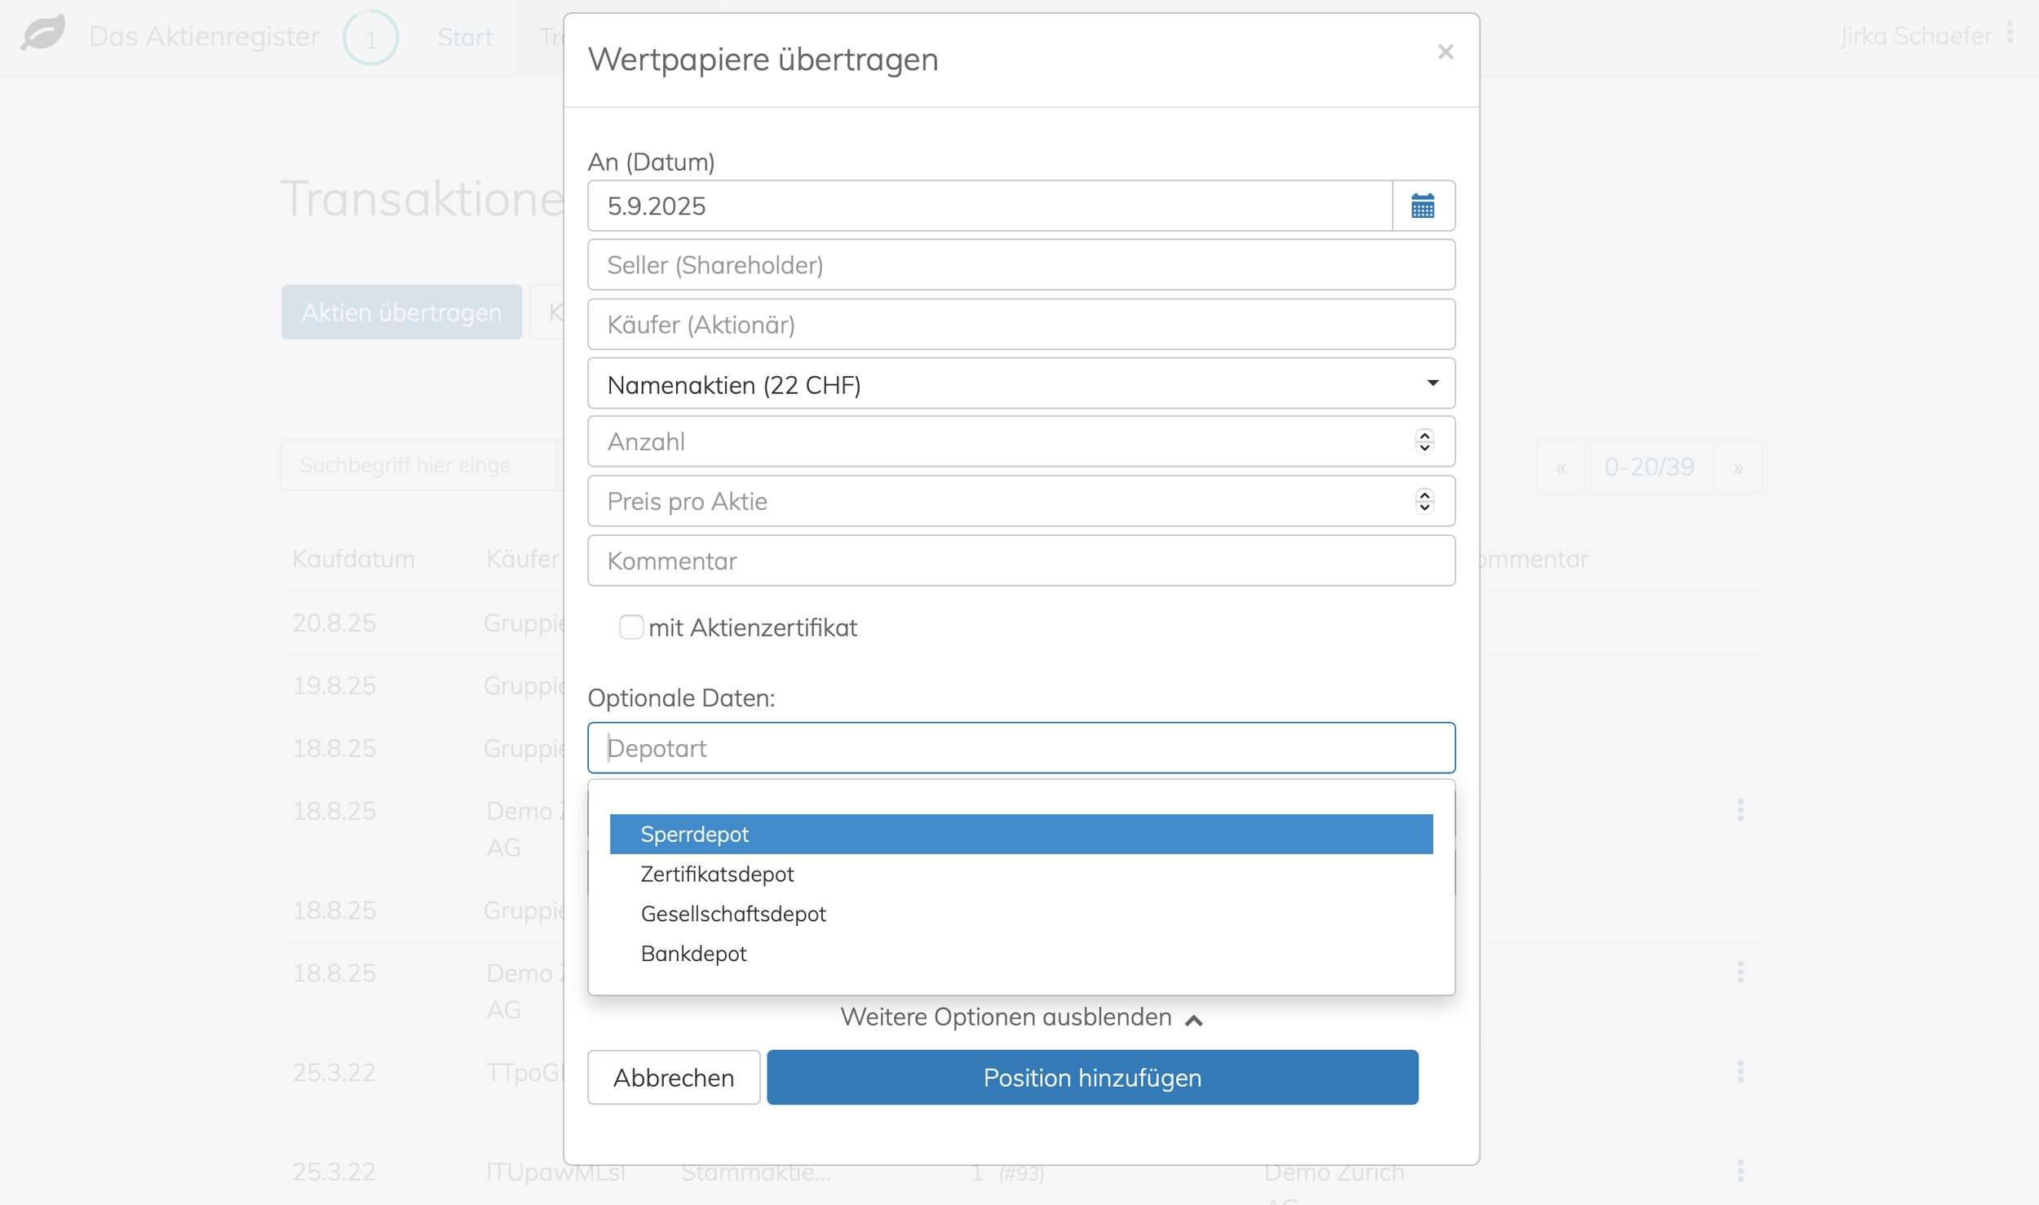Focus the Seller (Shareholder) field
Image resolution: width=2039 pixels, height=1205 pixels.
pos(1020,265)
